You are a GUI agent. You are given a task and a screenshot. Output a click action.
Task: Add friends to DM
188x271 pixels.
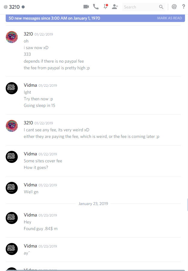115,7
